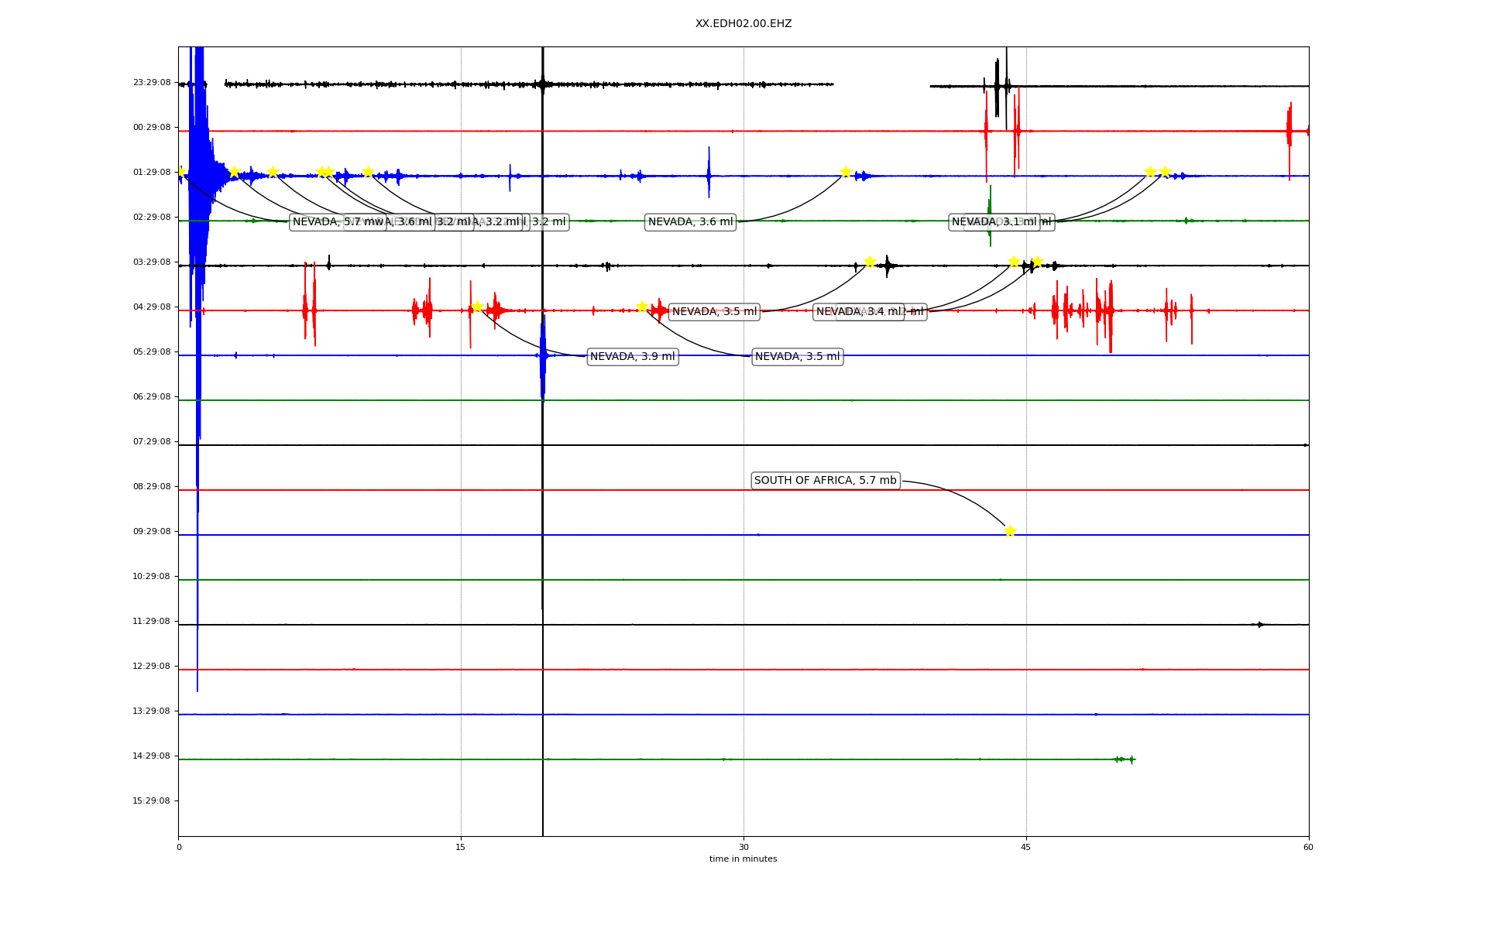Click the 30 tick on the time axis
Image resolution: width=1487 pixels, height=929 pixels.
[743, 848]
